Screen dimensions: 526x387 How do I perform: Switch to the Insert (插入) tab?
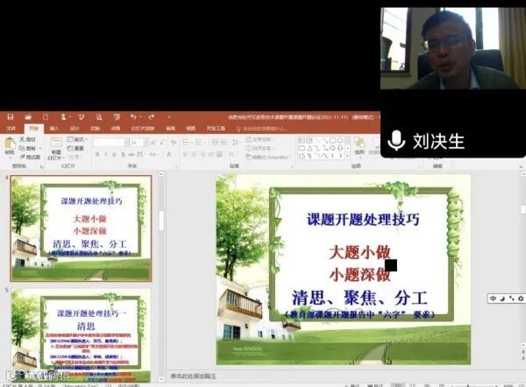tap(53, 129)
